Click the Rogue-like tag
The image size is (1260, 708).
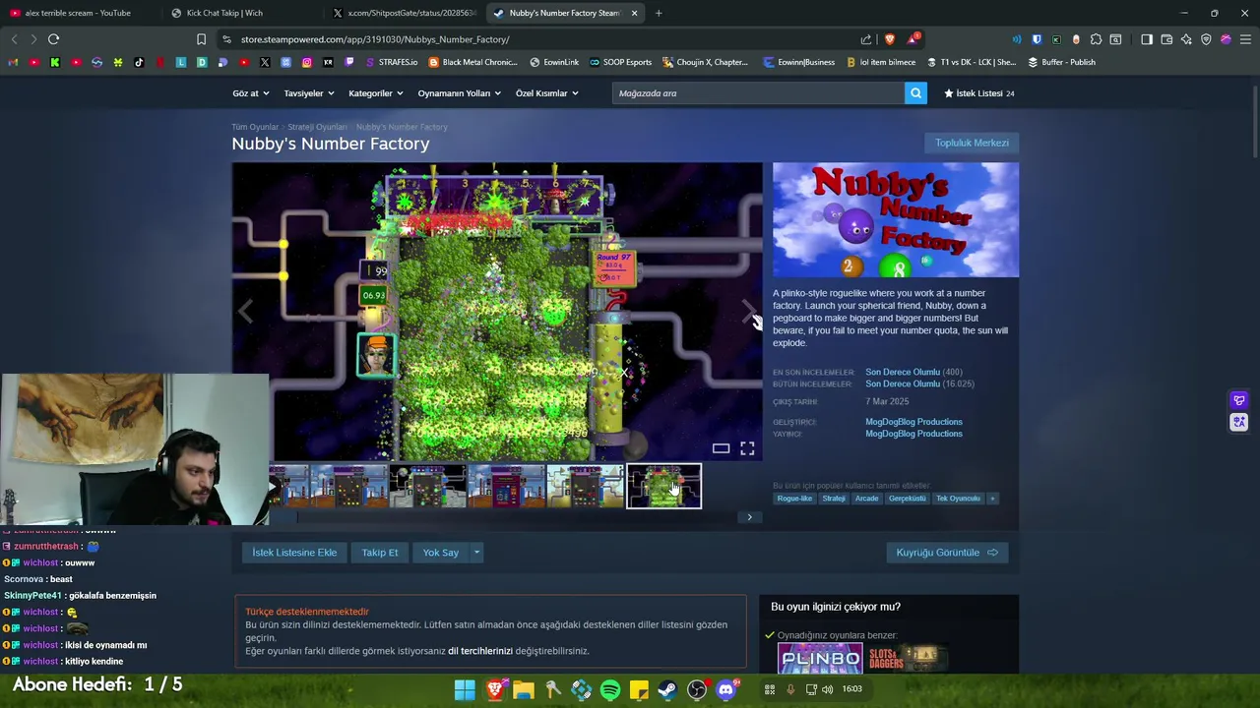[794, 499]
